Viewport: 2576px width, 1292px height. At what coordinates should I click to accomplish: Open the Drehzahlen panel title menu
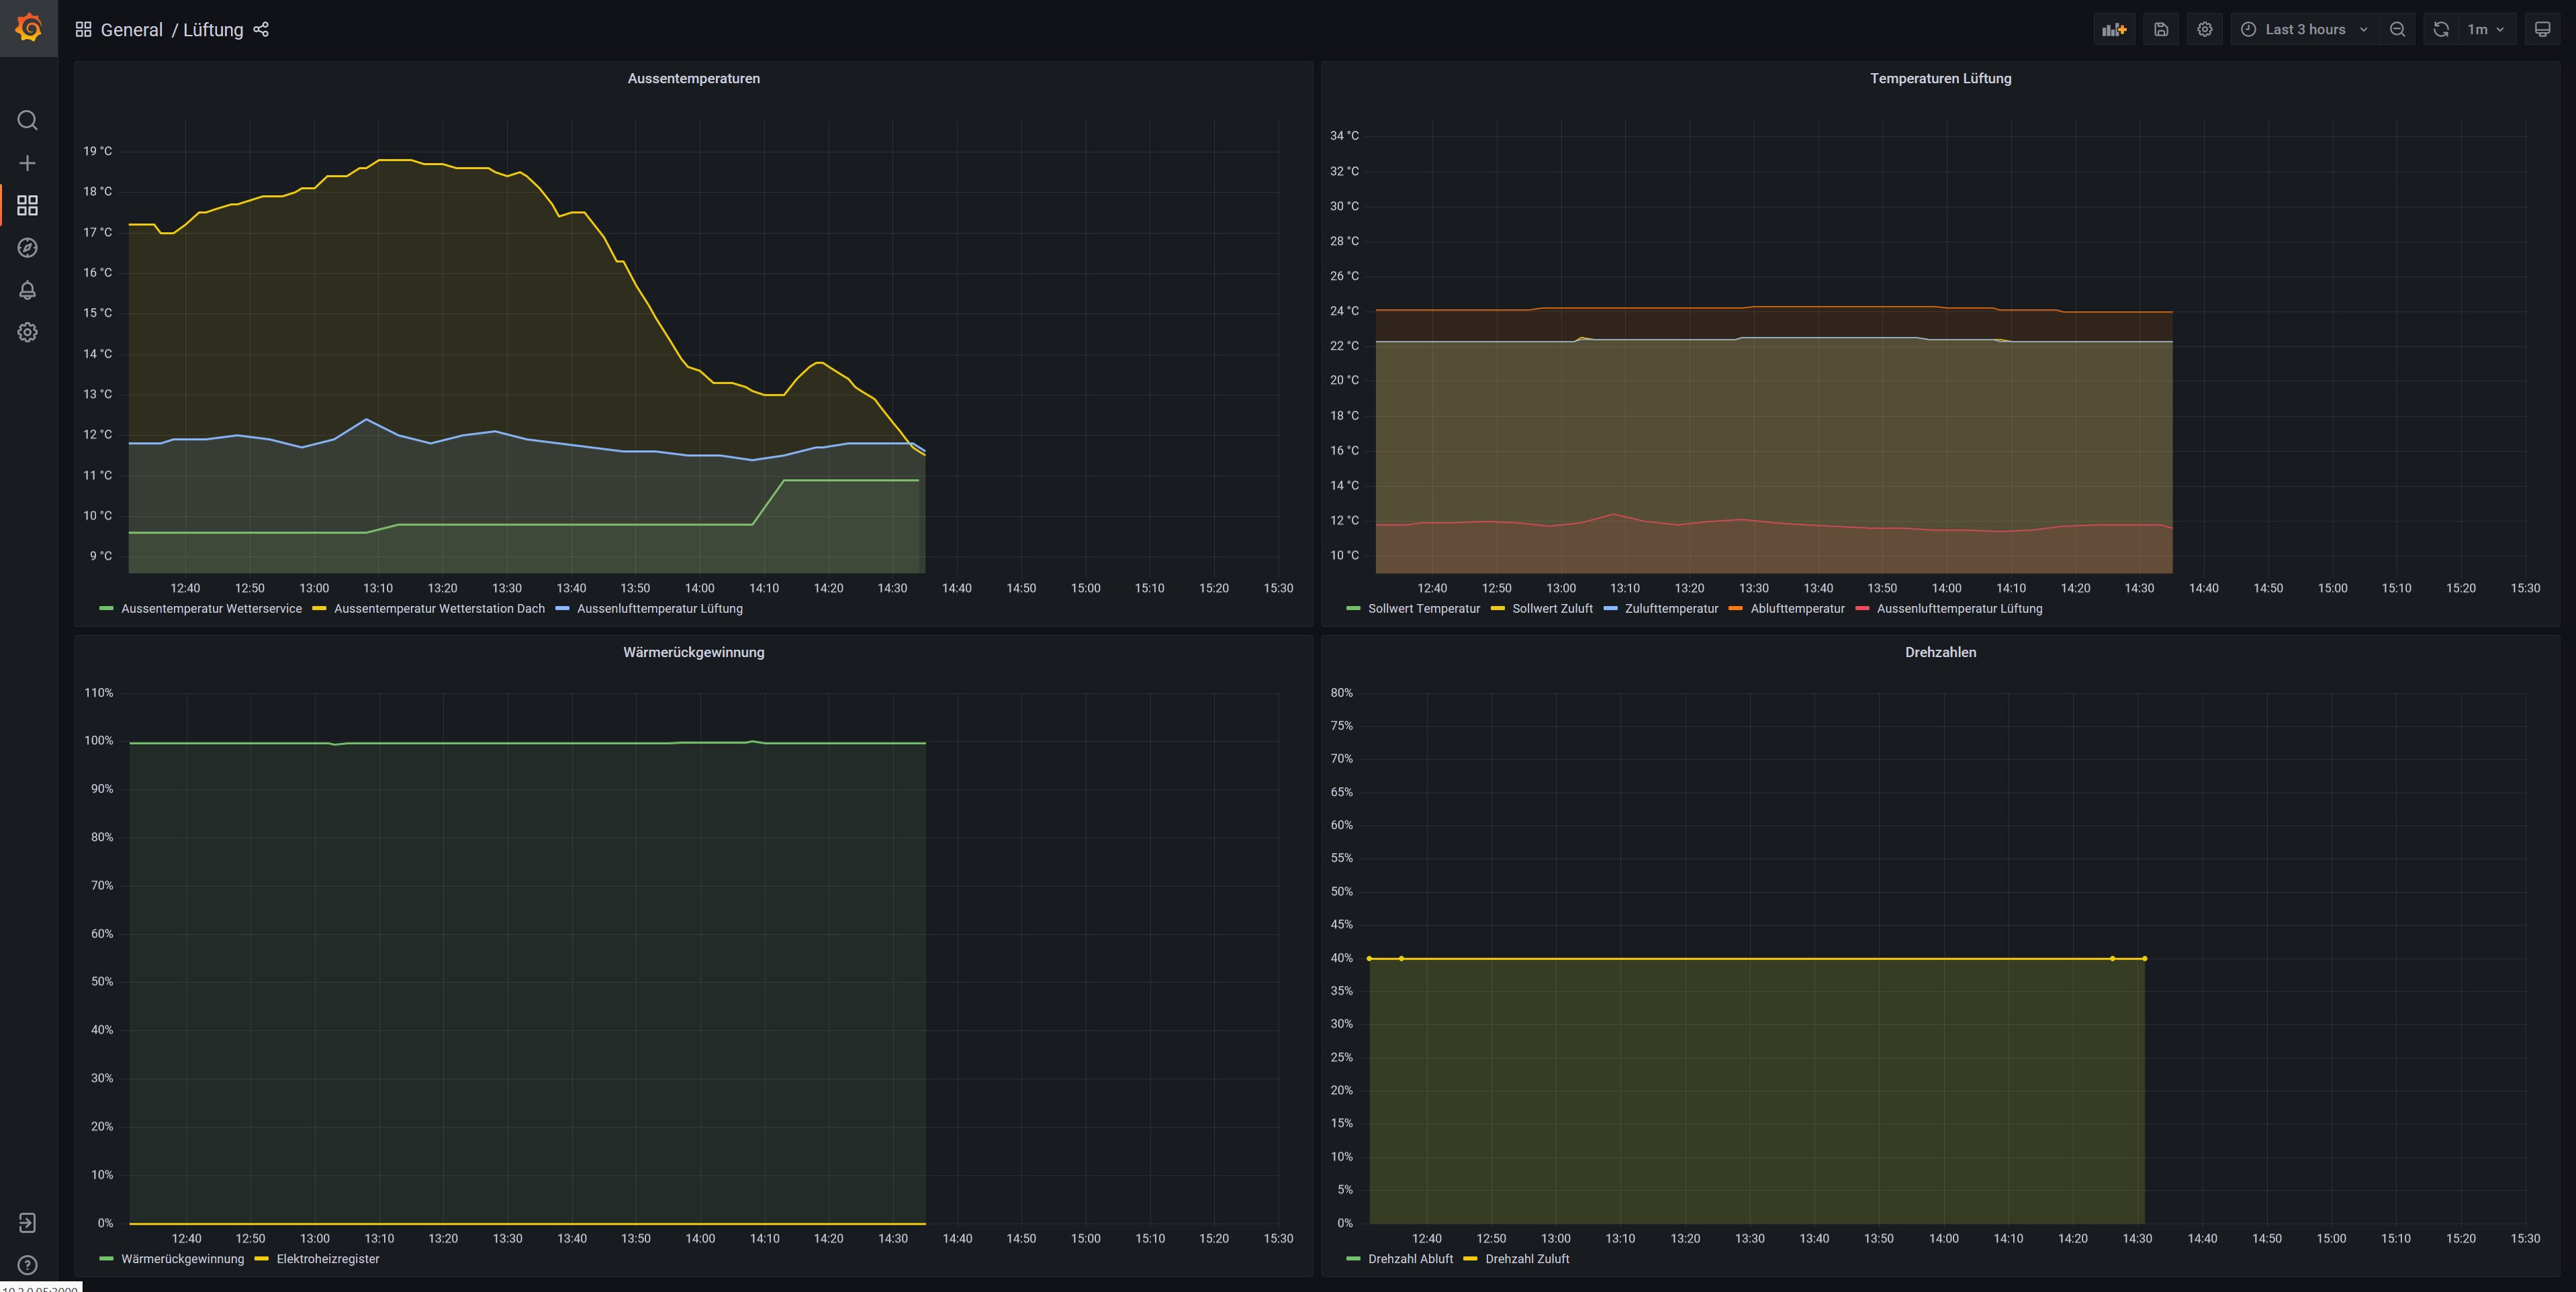(1940, 652)
